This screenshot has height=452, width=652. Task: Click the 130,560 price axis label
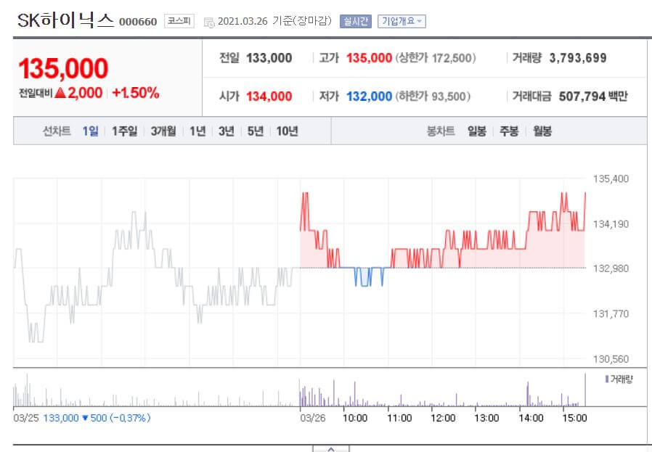pyautogui.click(x=611, y=359)
